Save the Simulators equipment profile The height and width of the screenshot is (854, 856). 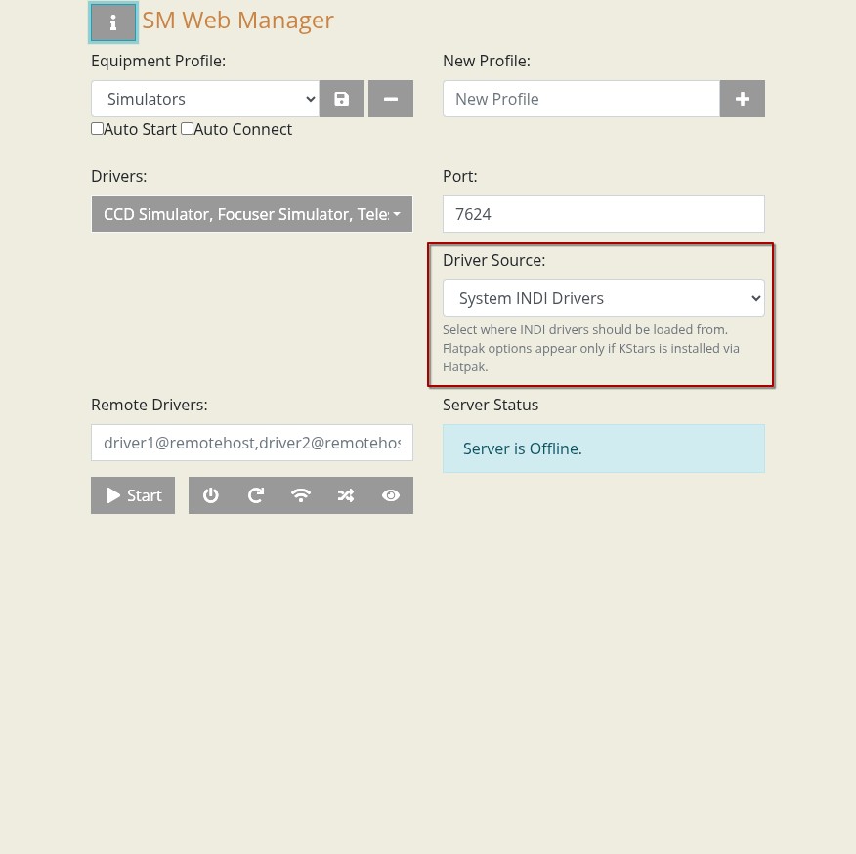tap(342, 99)
